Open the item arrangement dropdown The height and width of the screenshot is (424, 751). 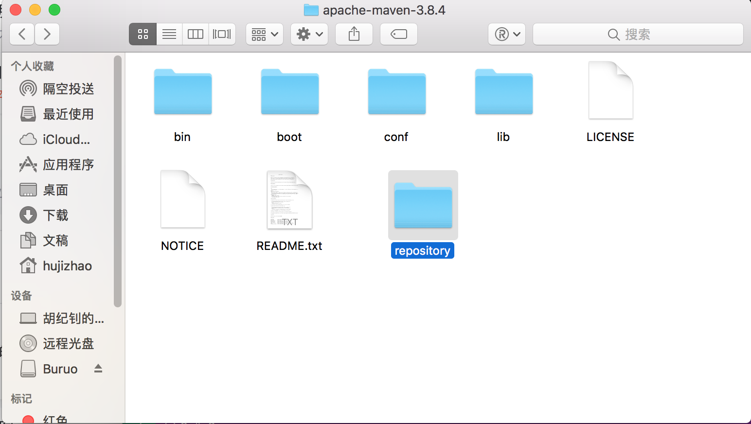(x=265, y=34)
